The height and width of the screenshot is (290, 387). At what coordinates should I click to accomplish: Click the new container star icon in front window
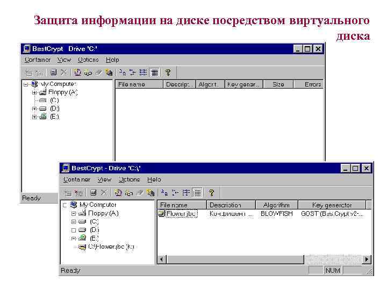(118, 193)
